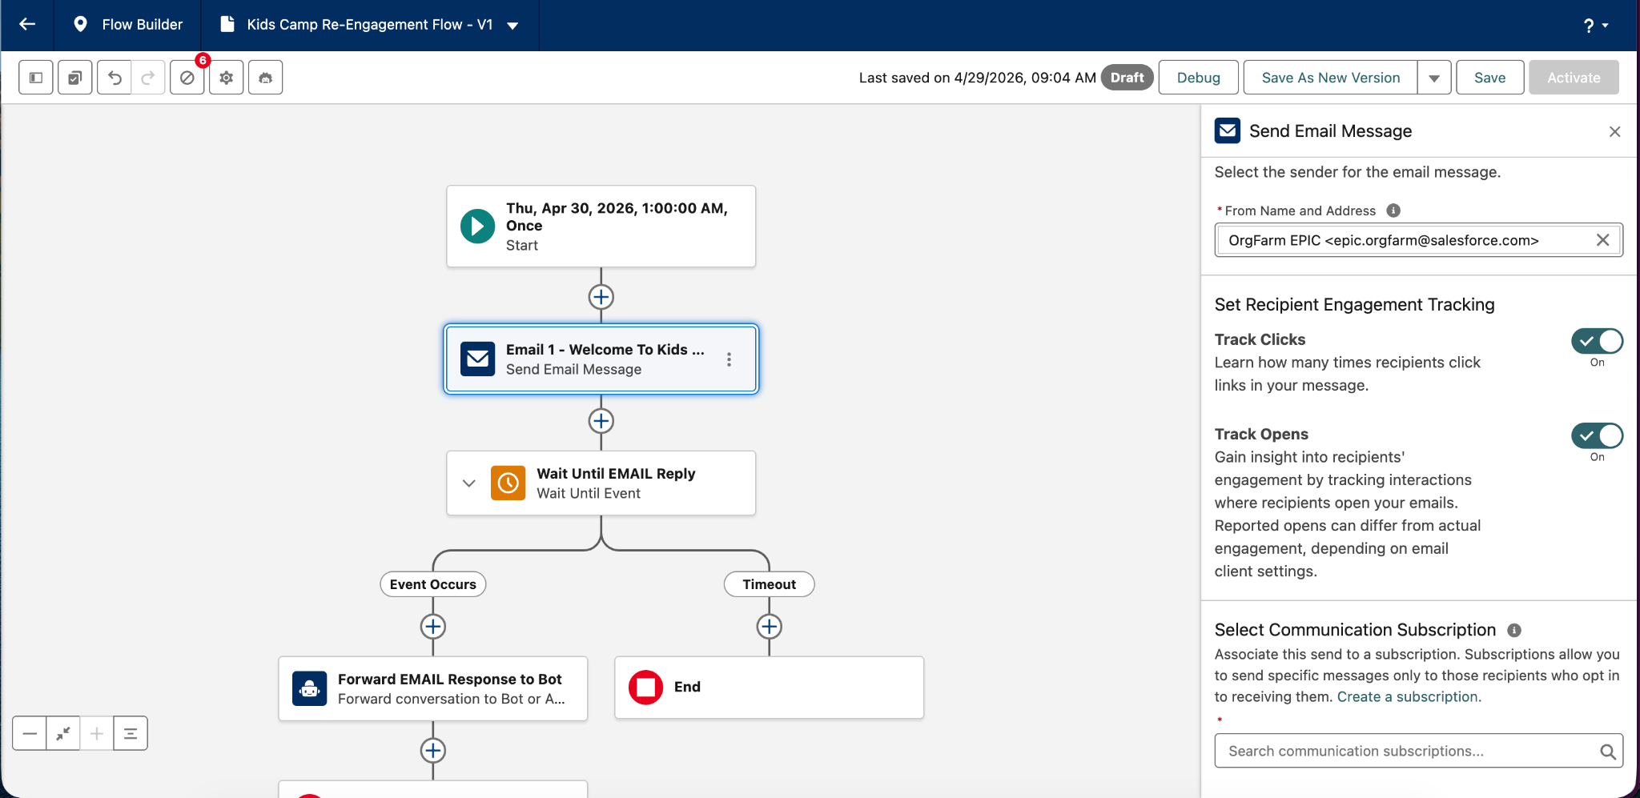Open the flow name dropdown arrow
This screenshot has width=1640, height=798.
point(512,26)
